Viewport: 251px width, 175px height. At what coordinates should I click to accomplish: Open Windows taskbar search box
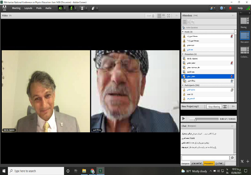(36, 171)
